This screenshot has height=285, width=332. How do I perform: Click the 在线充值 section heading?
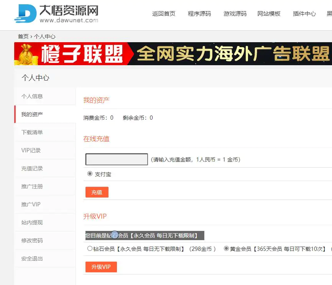coord(96,139)
